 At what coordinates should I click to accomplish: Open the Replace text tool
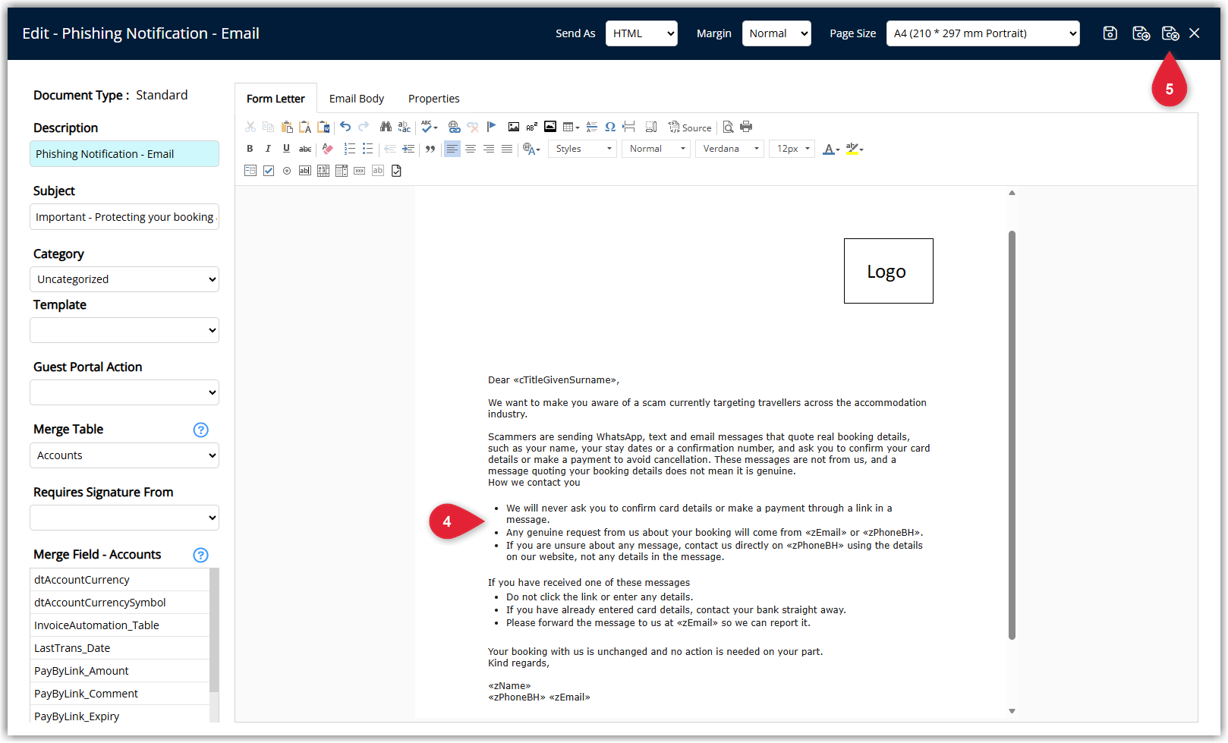405,127
